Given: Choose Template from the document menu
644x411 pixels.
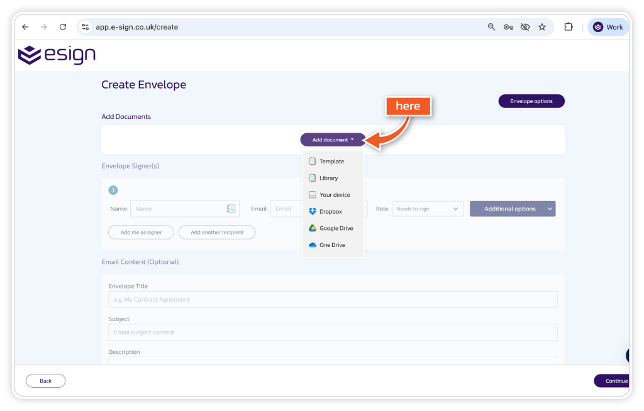Looking at the screenshot, I should 331,162.
